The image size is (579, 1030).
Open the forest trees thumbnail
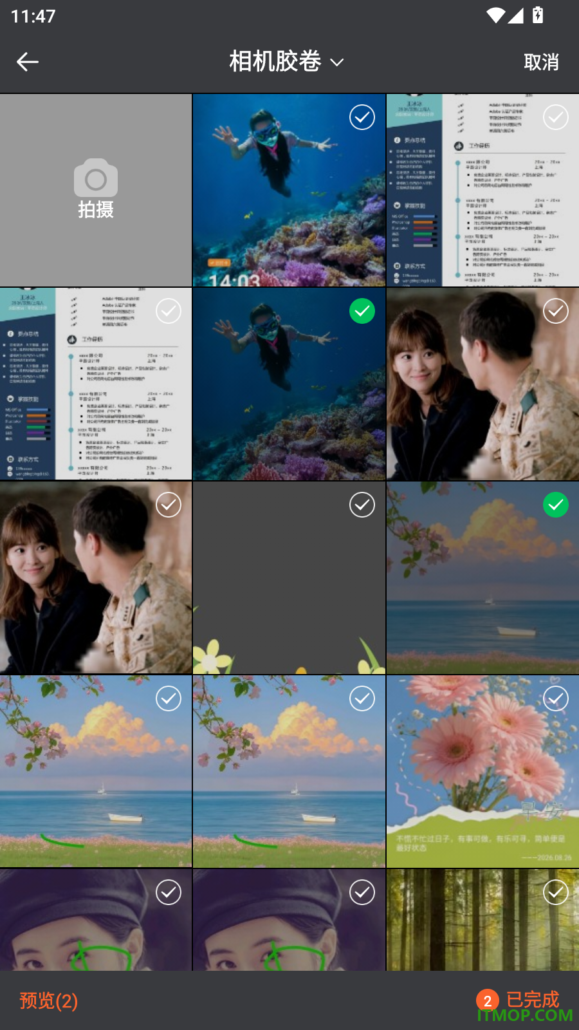pos(482,919)
